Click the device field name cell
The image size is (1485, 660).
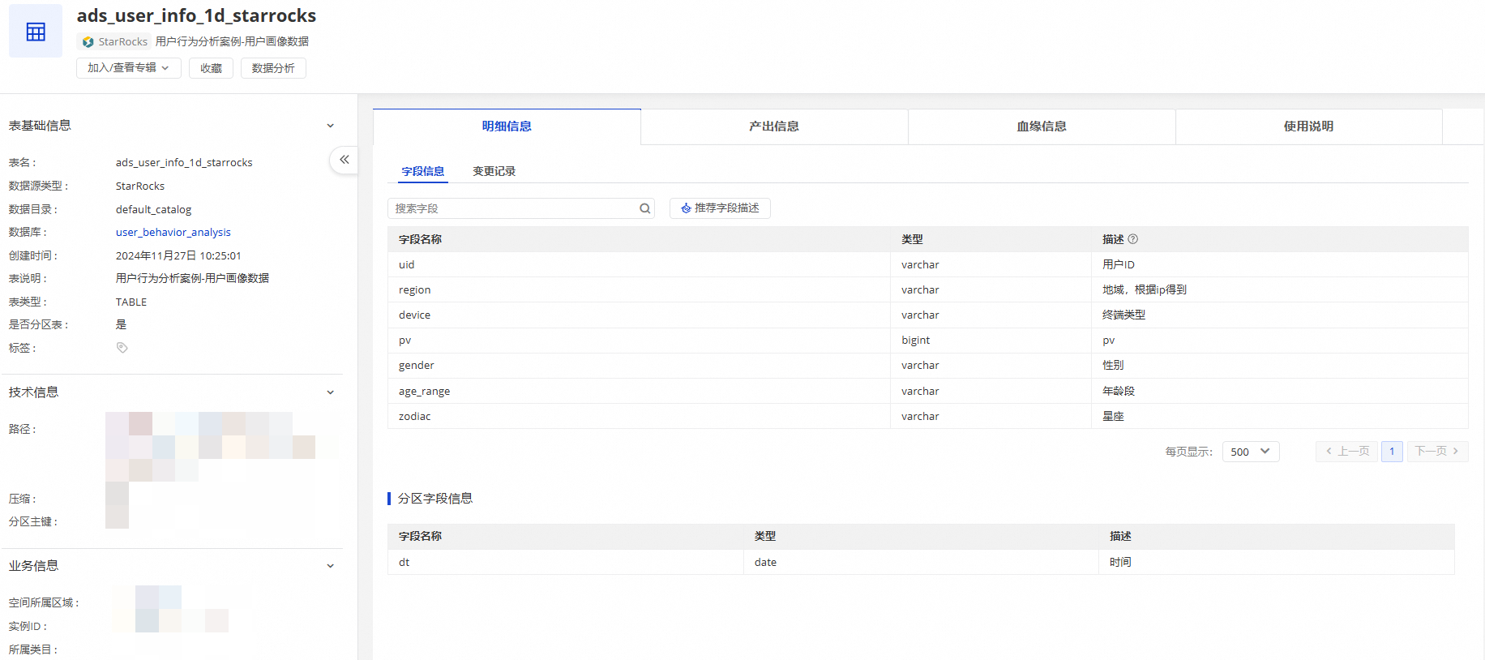click(639, 315)
